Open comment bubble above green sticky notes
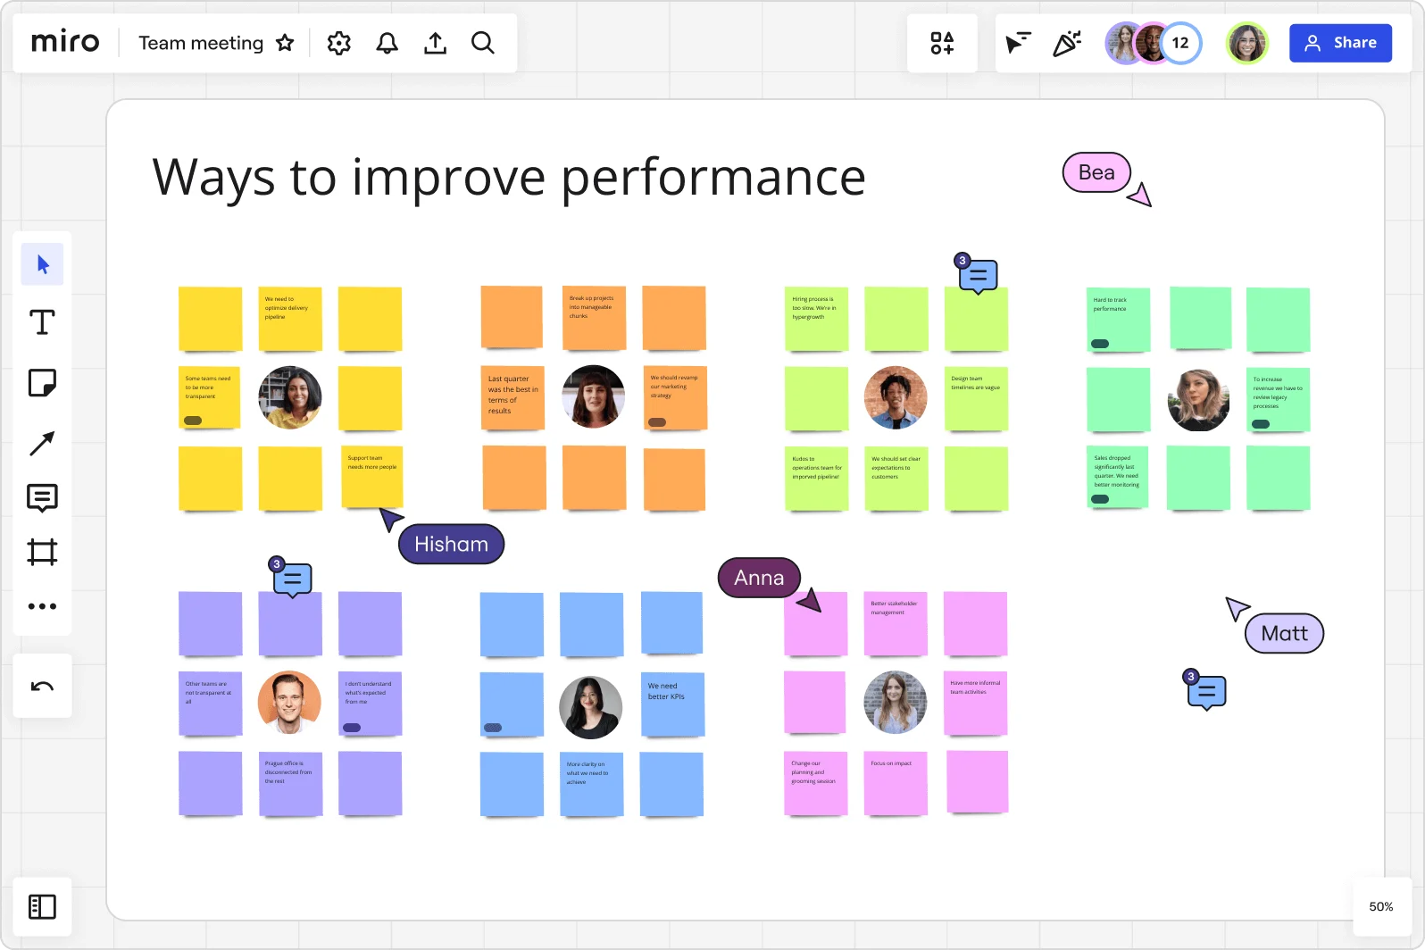The width and height of the screenshot is (1425, 950). pyautogui.click(x=978, y=275)
